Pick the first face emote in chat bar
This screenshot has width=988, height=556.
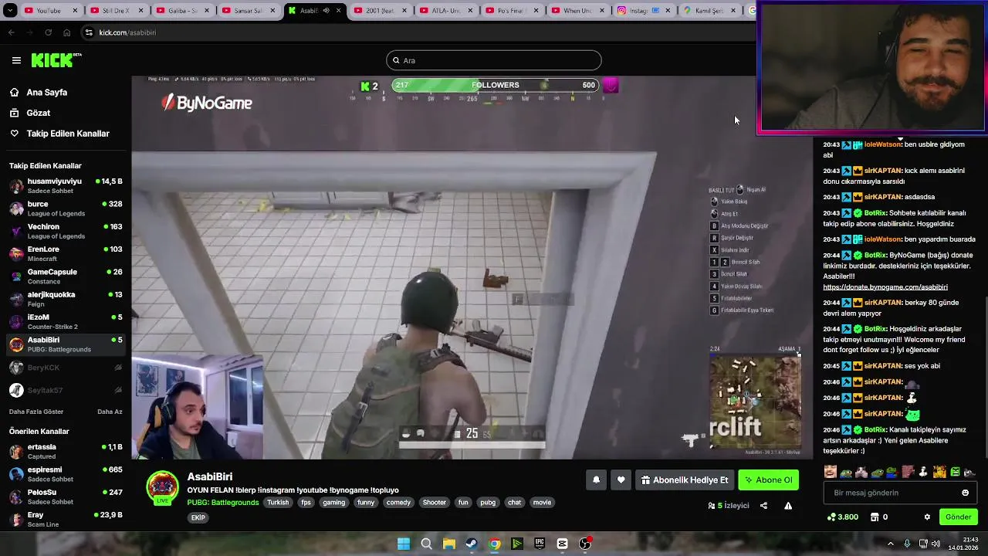pos(830,472)
